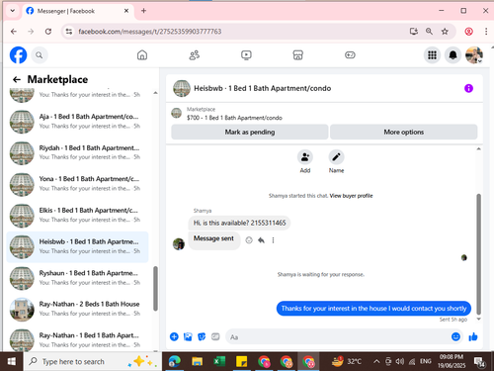Click the site information icon in address bar
494x371 pixels.
(69, 32)
